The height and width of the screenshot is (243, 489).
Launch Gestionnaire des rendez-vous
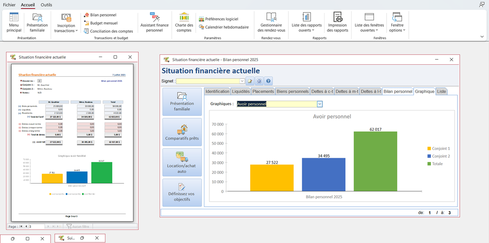(271, 22)
